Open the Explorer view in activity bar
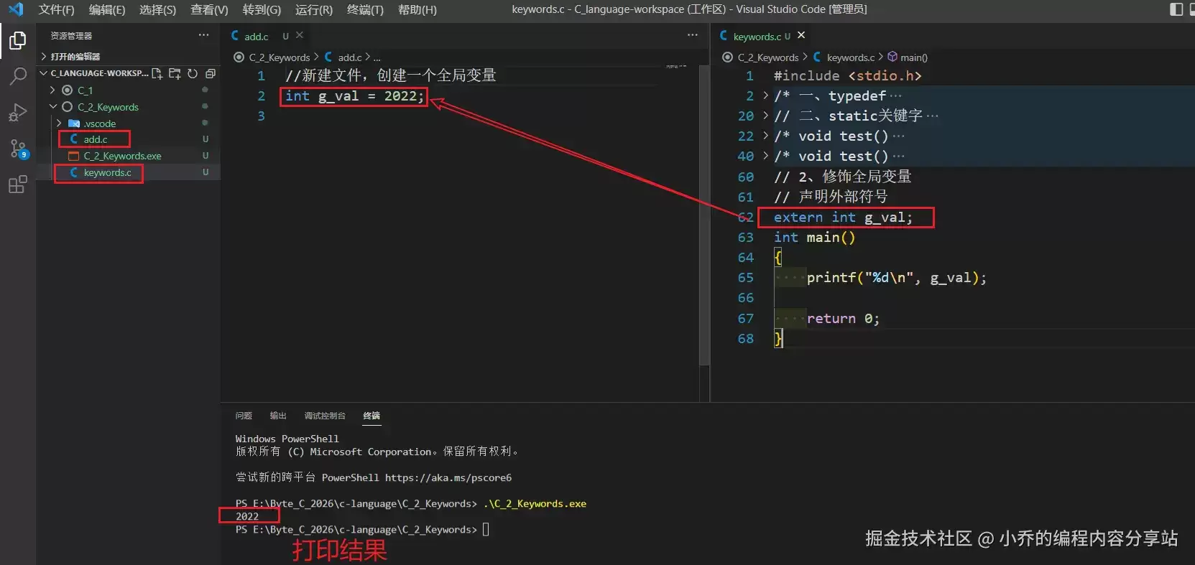 coord(18,40)
